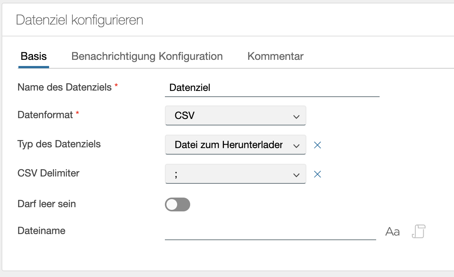
Task: Open the Typ des Datenziels dropdown
Action: [235, 145]
